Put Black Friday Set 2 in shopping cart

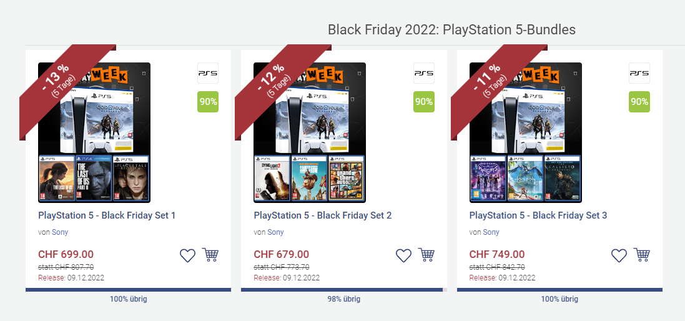(x=426, y=255)
